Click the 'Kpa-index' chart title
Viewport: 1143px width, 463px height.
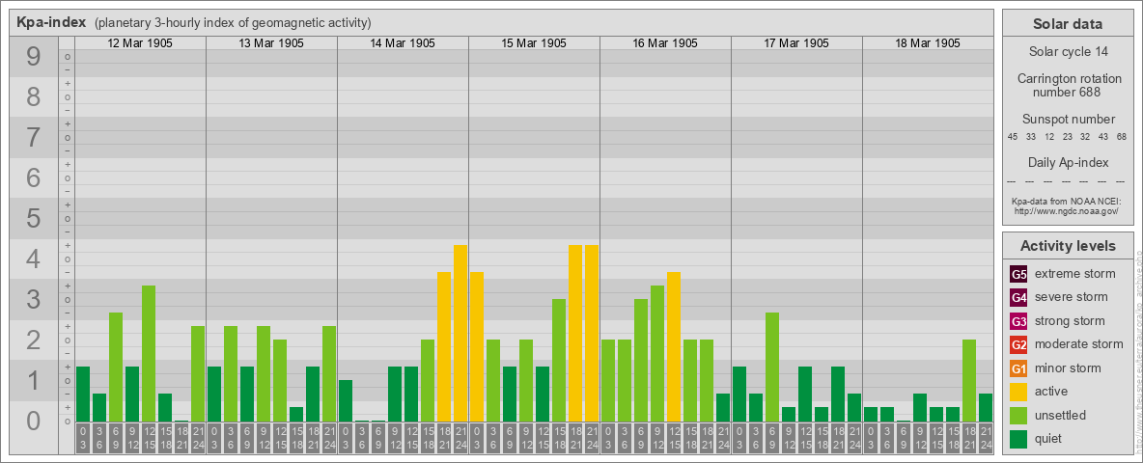tap(50, 22)
